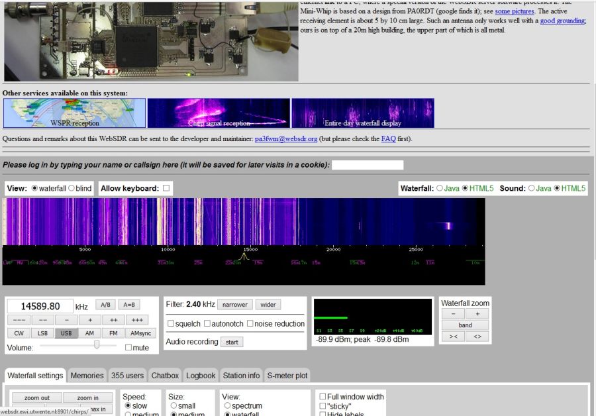Image resolution: width=596 pixels, height=416 pixels.
Task: Step frequency up with '+++' button
Action: (136, 320)
